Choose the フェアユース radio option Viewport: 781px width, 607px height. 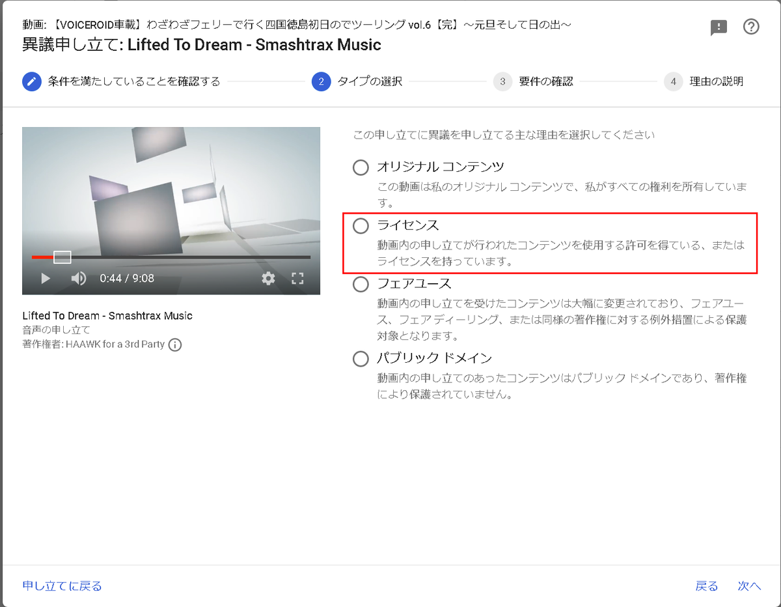pos(361,284)
